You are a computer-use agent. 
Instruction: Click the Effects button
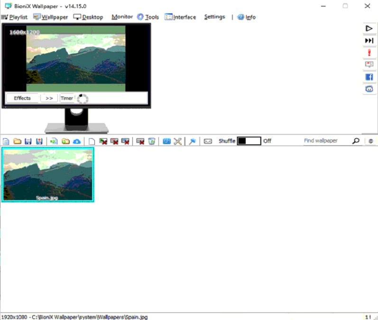tap(22, 98)
